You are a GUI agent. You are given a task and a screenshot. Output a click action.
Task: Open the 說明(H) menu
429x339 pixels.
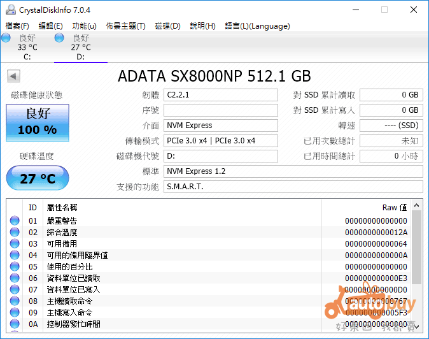[203, 26]
